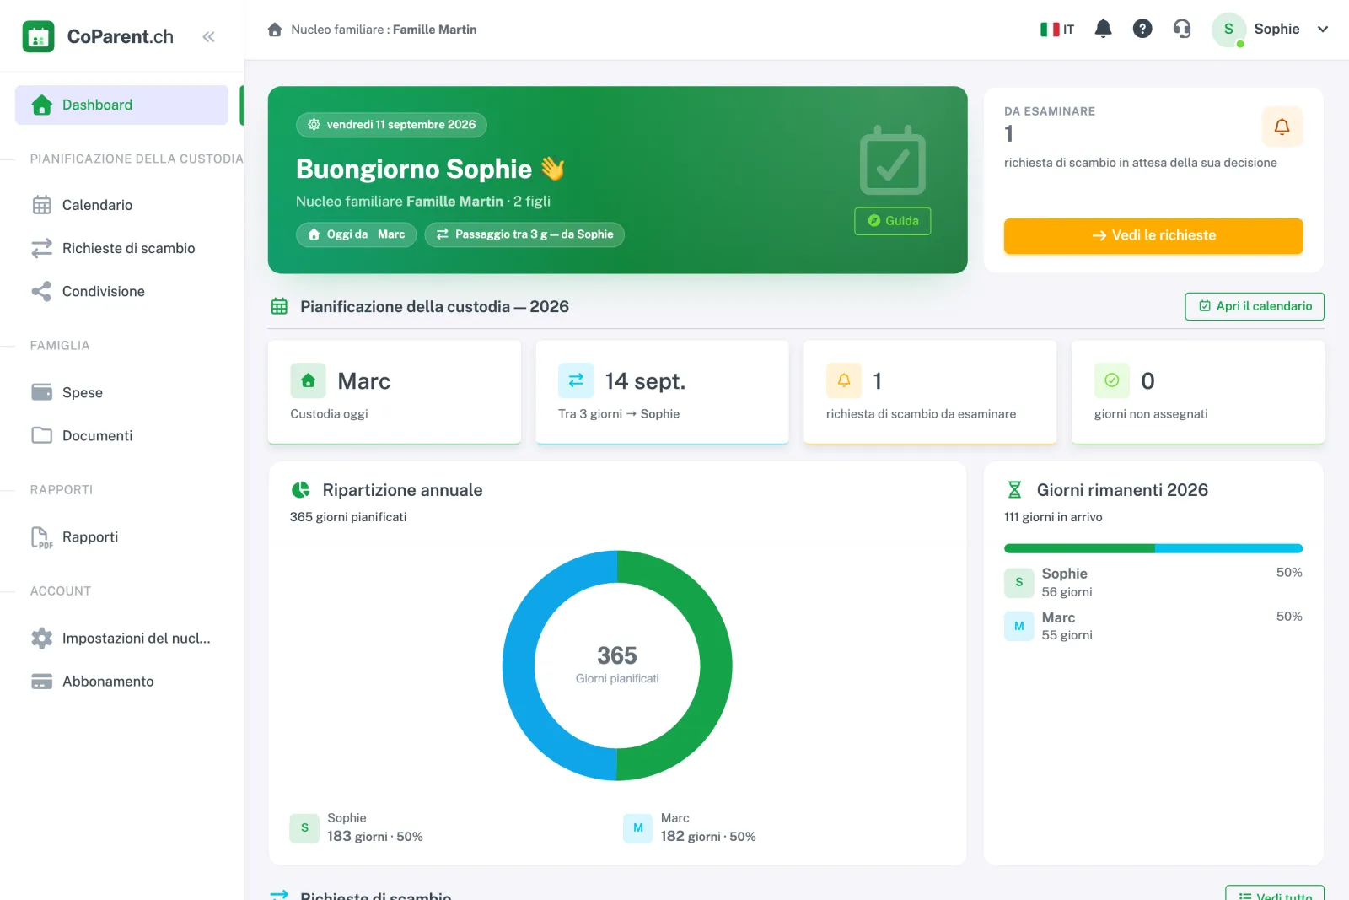This screenshot has width=1349, height=900.
Task: Open Impostazioni del nucleo settings
Action: (121, 639)
